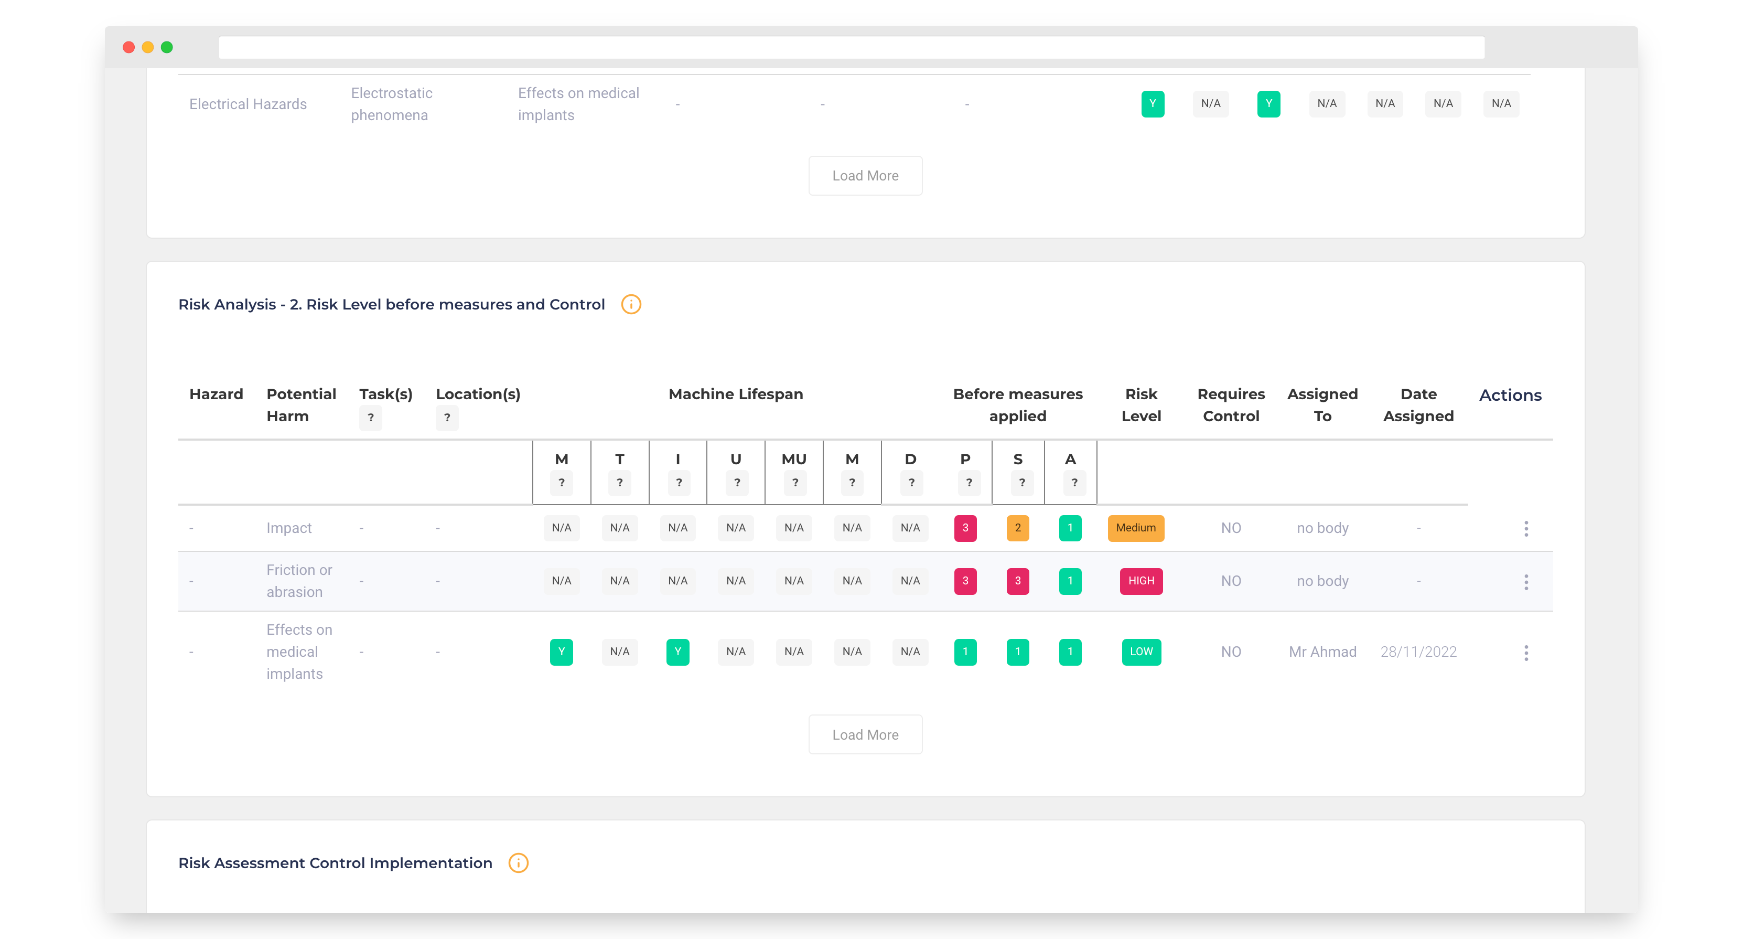Viewport: 1743px width, 939px height.
Task: Click the Actions column header
Action: (1510, 396)
